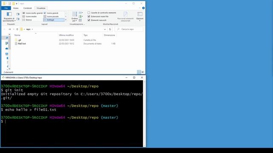Image resolution: width=273 pixels, height=153 pixels.
Task: Open the Aggiungi colonne dropdown icon
Action: (81, 17)
